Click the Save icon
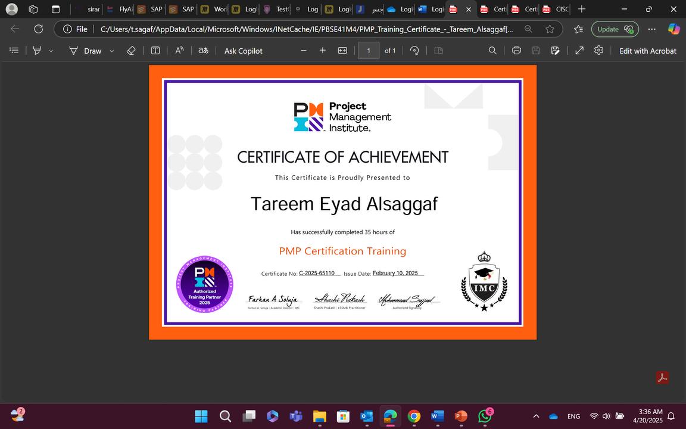The width and height of the screenshot is (686, 429). [x=536, y=50]
